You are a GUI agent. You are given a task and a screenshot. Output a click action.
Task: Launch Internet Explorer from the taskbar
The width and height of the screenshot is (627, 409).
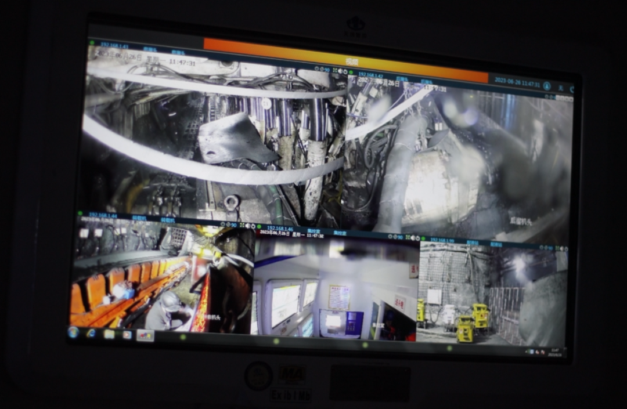(91, 333)
